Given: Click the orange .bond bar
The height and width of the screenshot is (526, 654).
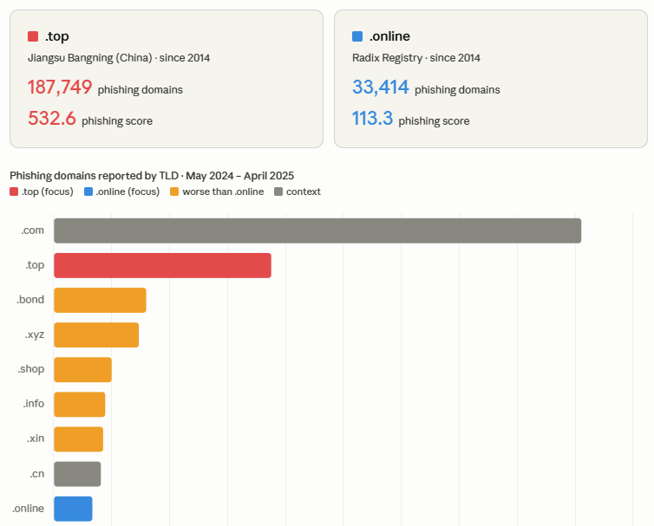Looking at the screenshot, I should [100, 300].
